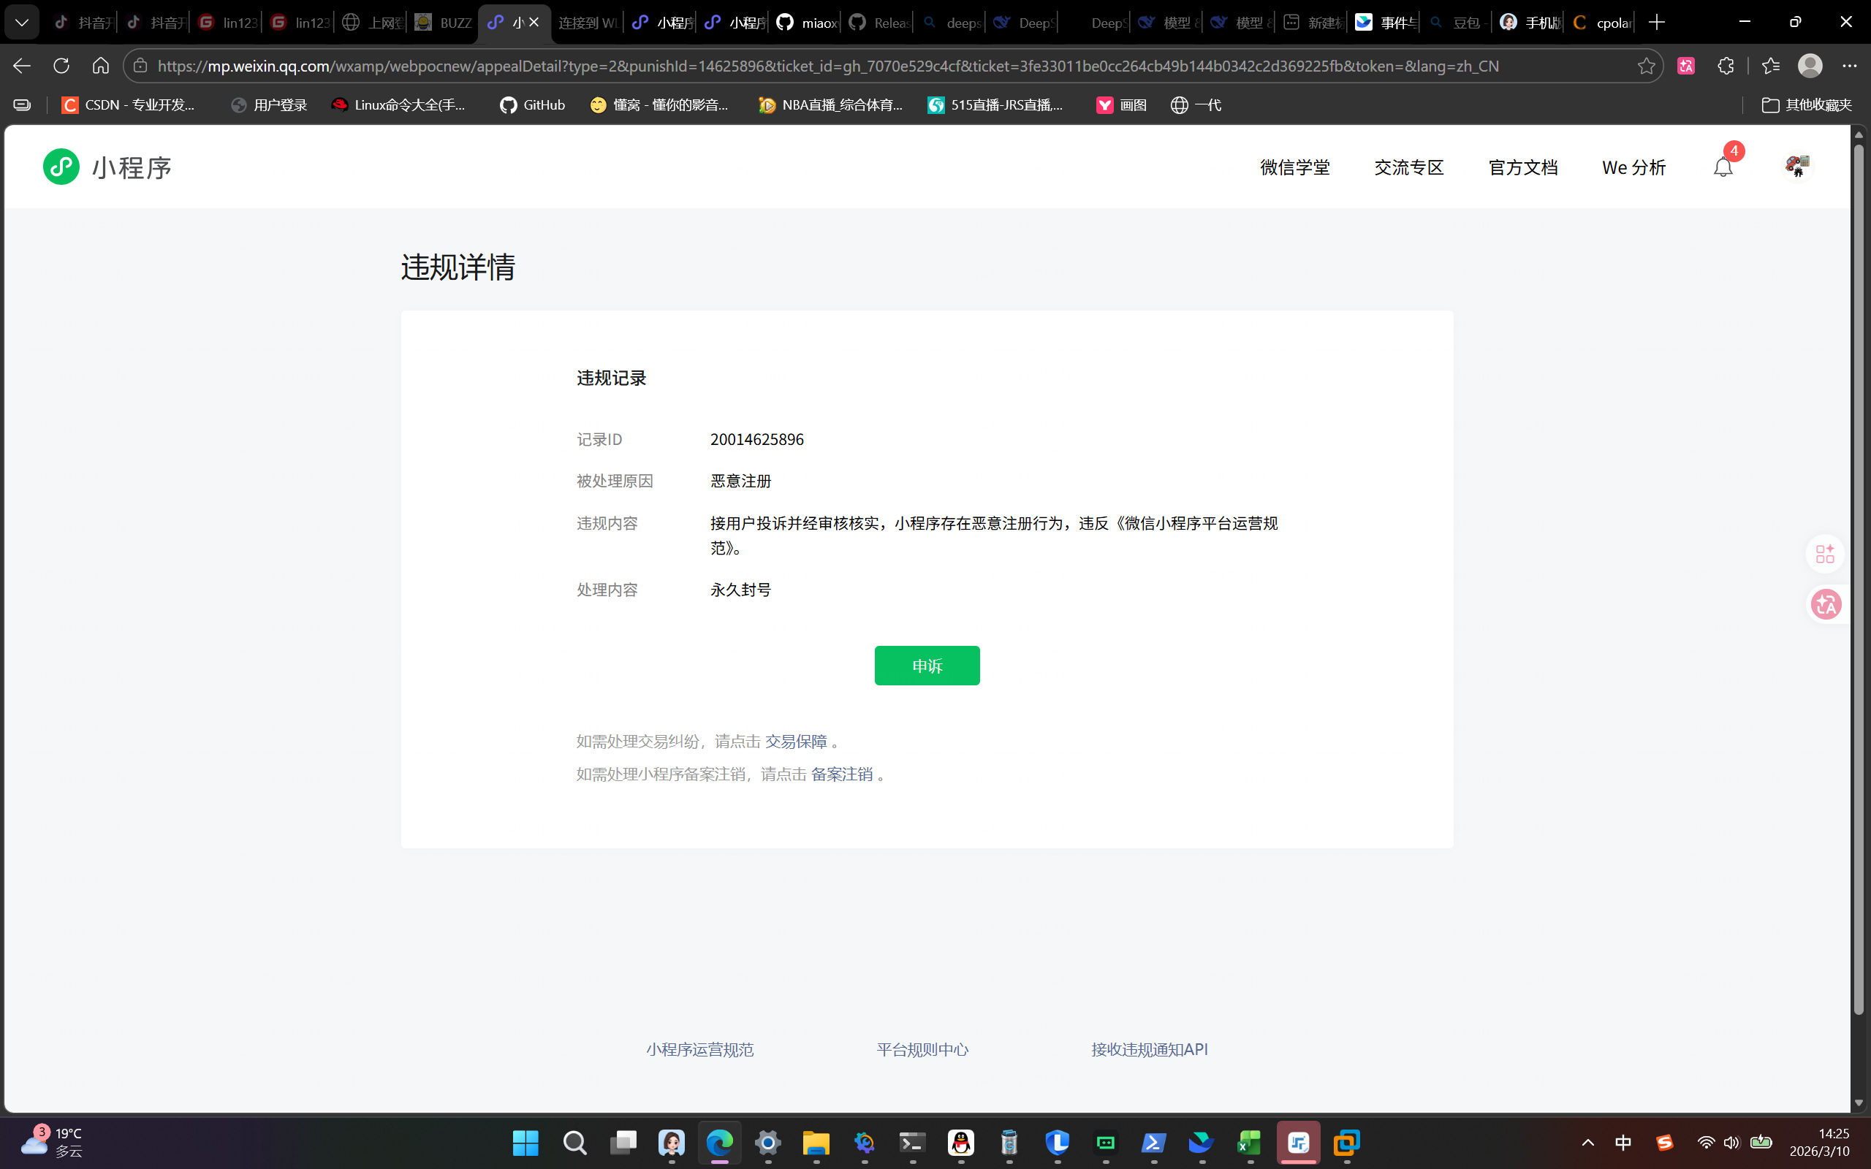The image size is (1871, 1169).
Task: Open 官方文档 in the top navigation
Action: (1522, 167)
